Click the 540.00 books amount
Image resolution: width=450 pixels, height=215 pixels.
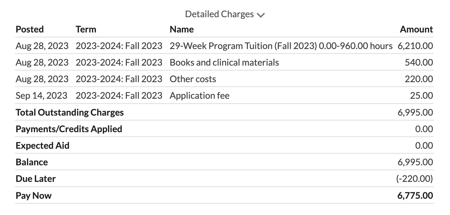[419, 62]
